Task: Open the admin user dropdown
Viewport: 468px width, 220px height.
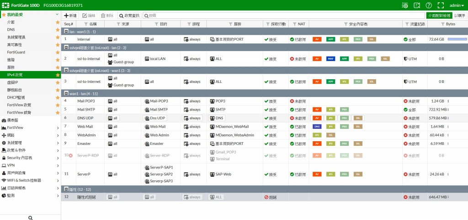Action: [457, 5]
